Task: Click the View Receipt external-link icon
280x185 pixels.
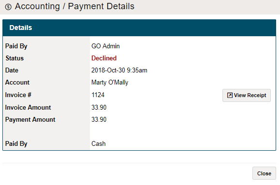Action: pos(230,95)
